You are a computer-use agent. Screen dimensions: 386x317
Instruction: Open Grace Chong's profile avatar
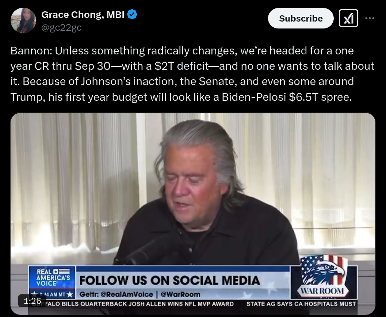click(23, 20)
